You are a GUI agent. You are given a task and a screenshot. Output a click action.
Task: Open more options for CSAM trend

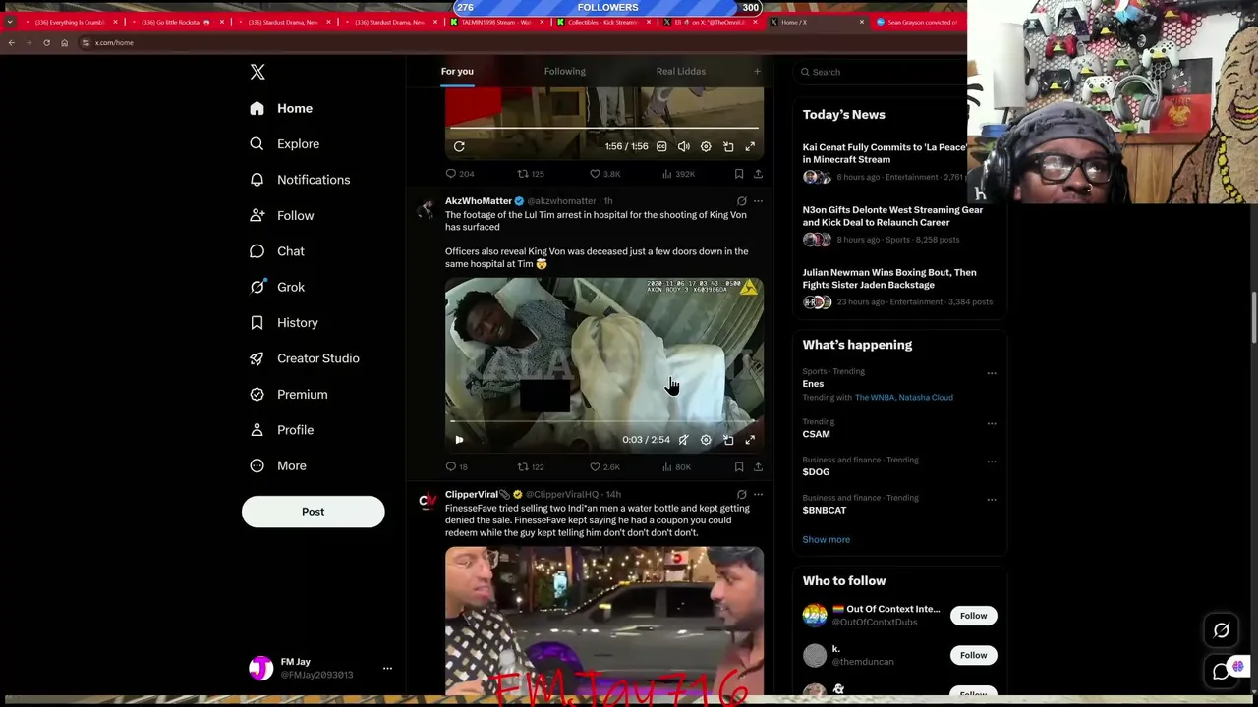[x=992, y=423]
